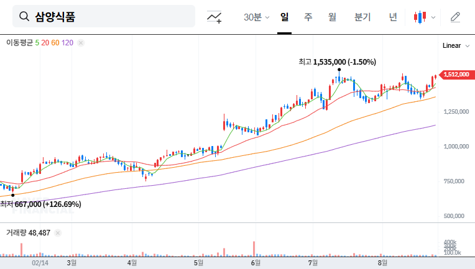Viewport: 475px width, 269px height.
Task: Click the 3월 date axis label
Action: coord(71,263)
